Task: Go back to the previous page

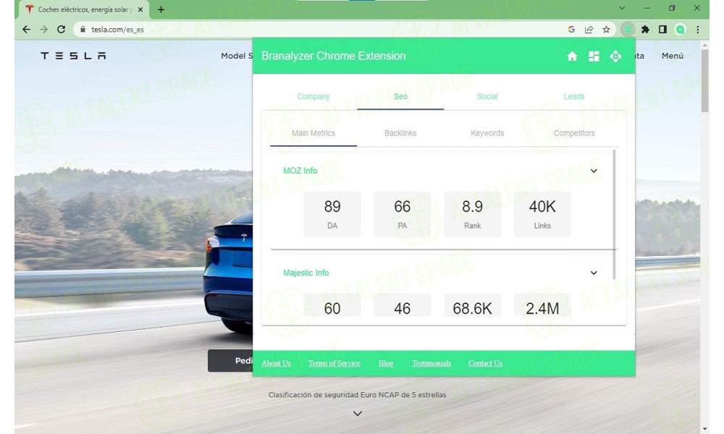Action: tap(26, 30)
